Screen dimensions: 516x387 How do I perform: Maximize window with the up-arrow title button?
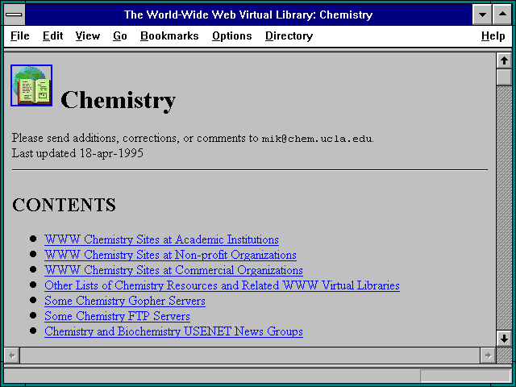[x=502, y=15]
